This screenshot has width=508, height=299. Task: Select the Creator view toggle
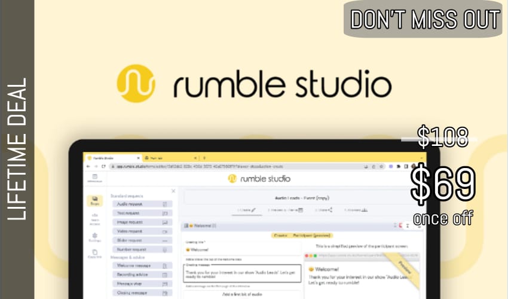[281, 236]
